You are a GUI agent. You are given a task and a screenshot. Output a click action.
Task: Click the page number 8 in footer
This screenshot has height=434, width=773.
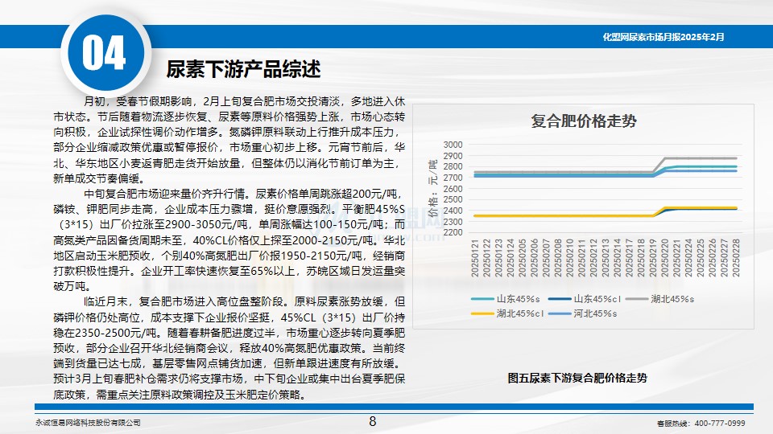(372, 422)
